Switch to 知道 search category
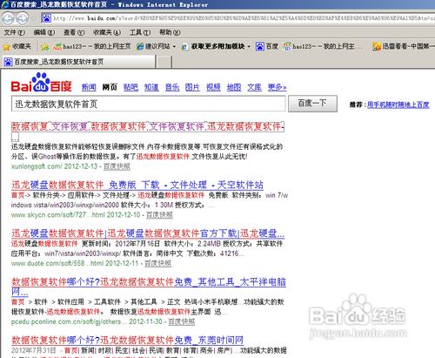This screenshot has width=435, height=358. [151, 87]
